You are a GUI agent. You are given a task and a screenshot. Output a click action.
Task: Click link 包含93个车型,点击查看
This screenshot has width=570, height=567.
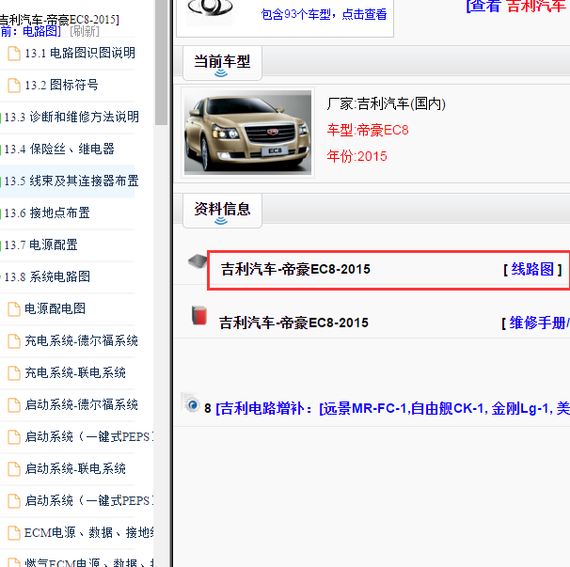(x=324, y=14)
